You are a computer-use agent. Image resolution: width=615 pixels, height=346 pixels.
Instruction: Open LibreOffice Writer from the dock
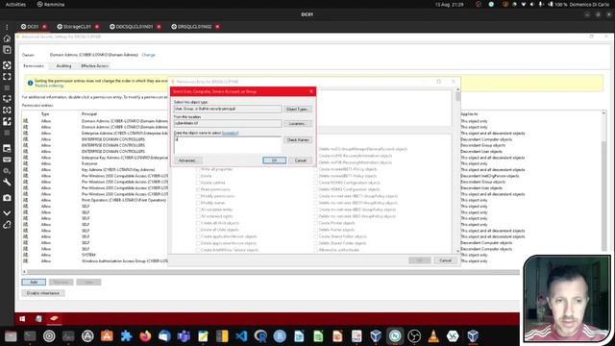(299, 336)
